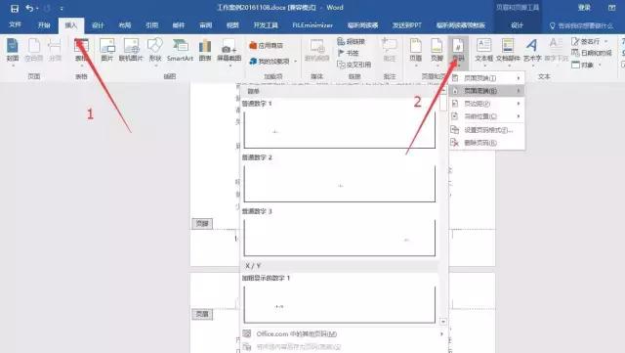The image size is (625, 353).
Task: Click the gallery scroll down arrow
Action: pyautogui.click(x=442, y=322)
